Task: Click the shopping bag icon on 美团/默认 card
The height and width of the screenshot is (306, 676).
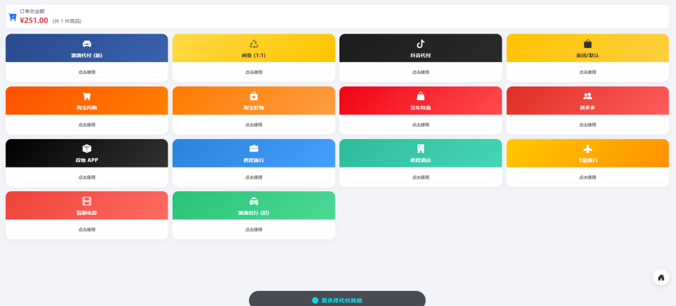Action: [588, 44]
